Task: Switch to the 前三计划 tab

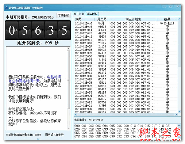Action: tap(79, 14)
